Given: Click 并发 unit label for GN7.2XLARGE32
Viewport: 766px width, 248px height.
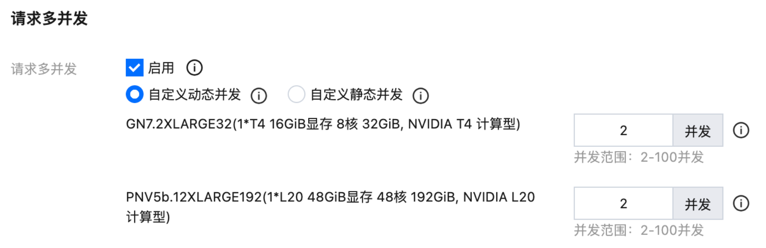Looking at the screenshot, I should [697, 131].
